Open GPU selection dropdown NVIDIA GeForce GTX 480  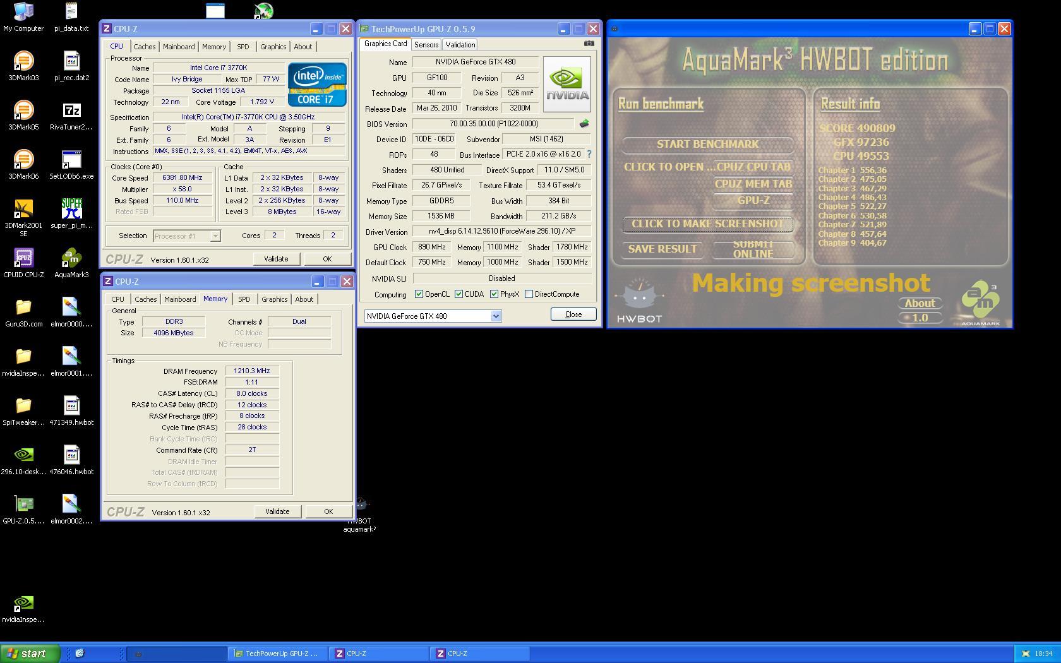[x=433, y=316]
